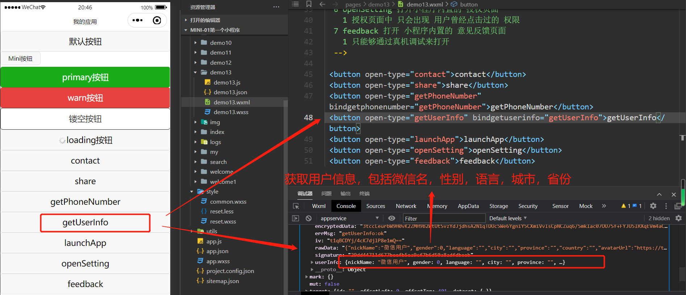The image size is (686, 295).
Task: Expand the mark object in console
Action: (x=307, y=277)
